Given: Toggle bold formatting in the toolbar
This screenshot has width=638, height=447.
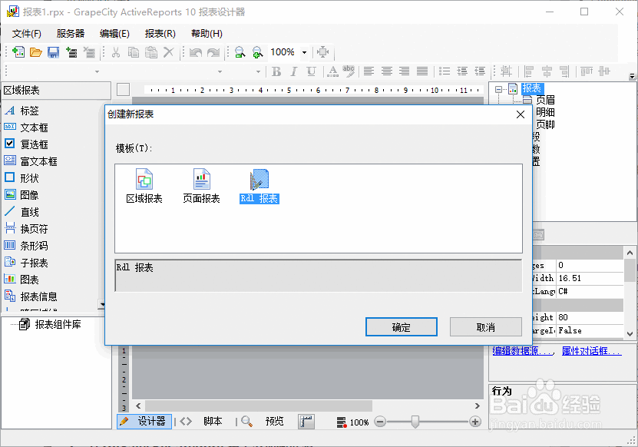Looking at the screenshot, I should pyautogui.click(x=276, y=69).
